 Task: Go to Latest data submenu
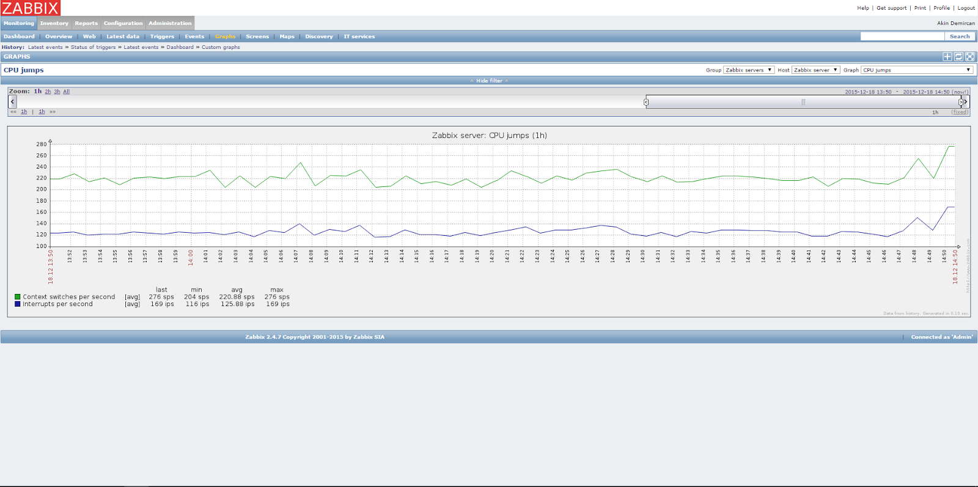(123, 37)
